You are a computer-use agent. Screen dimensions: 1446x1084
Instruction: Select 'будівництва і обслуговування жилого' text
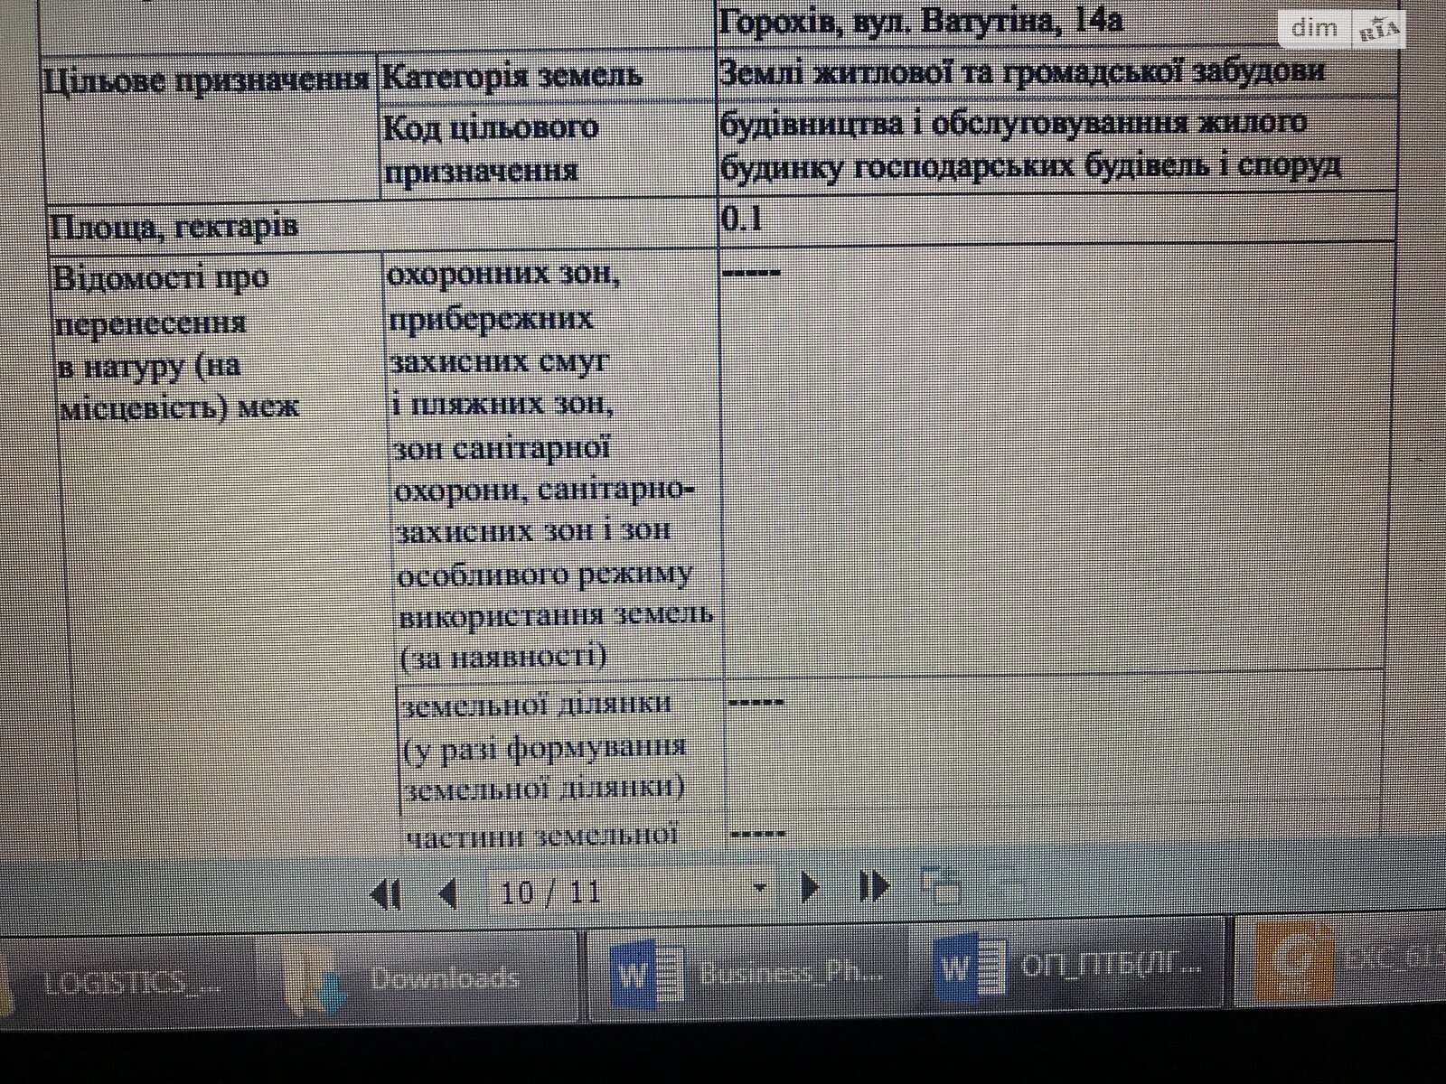click(x=1013, y=123)
